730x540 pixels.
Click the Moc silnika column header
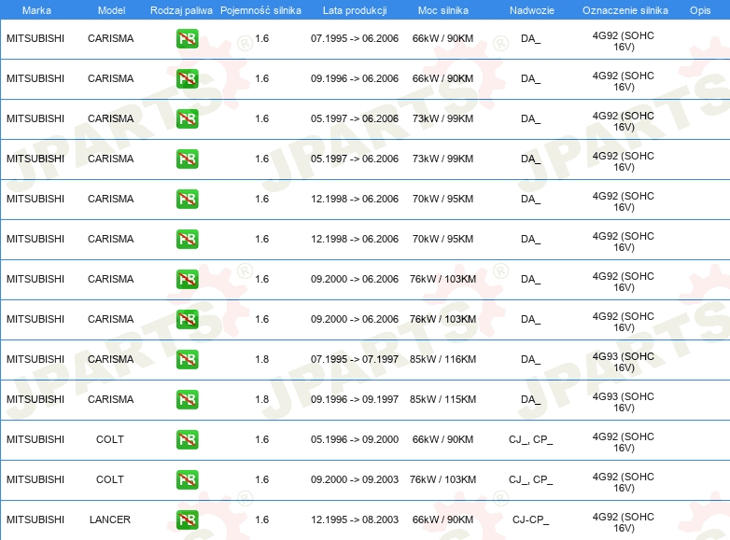(442, 10)
